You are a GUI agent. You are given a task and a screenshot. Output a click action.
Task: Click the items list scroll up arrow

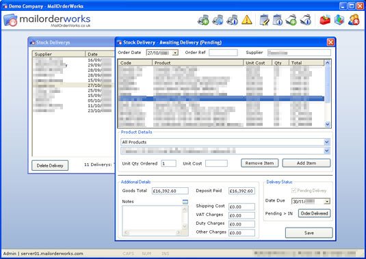click(327, 63)
